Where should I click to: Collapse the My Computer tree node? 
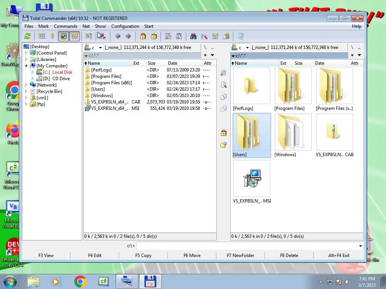pyautogui.click(x=26, y=65)
